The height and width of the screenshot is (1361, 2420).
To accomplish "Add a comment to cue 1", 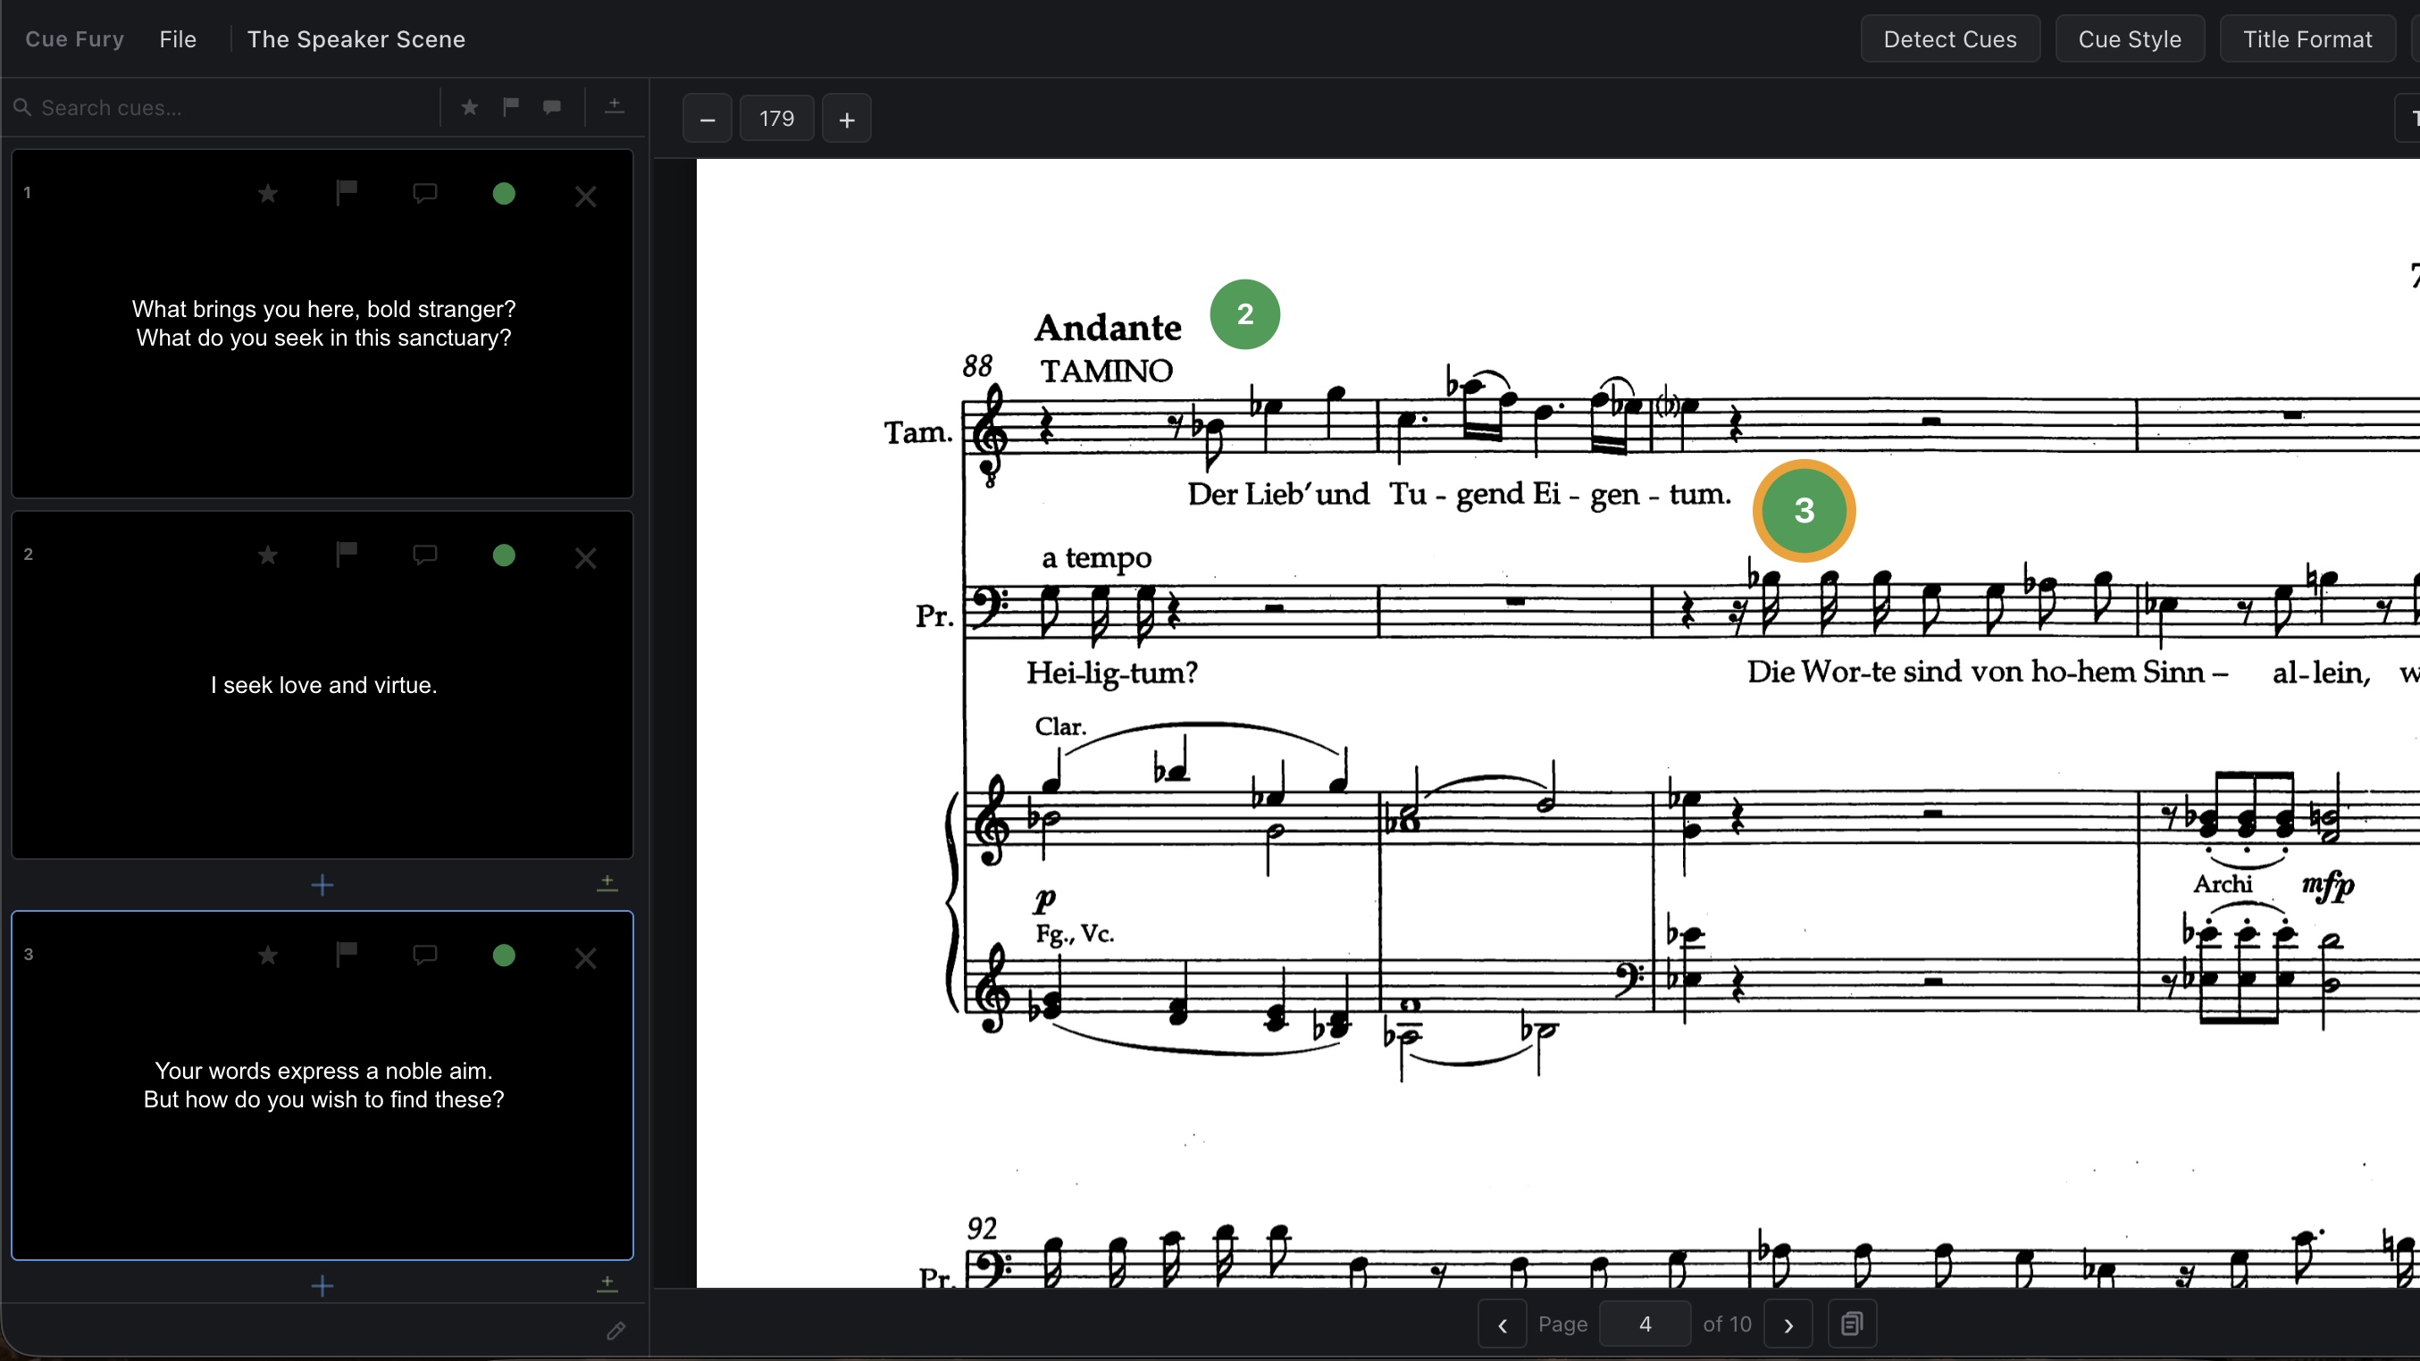I will (x=424, y=194).
